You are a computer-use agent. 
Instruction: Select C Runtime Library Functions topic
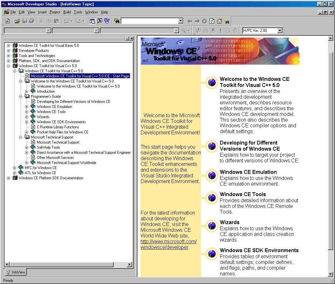coord(58,127)
